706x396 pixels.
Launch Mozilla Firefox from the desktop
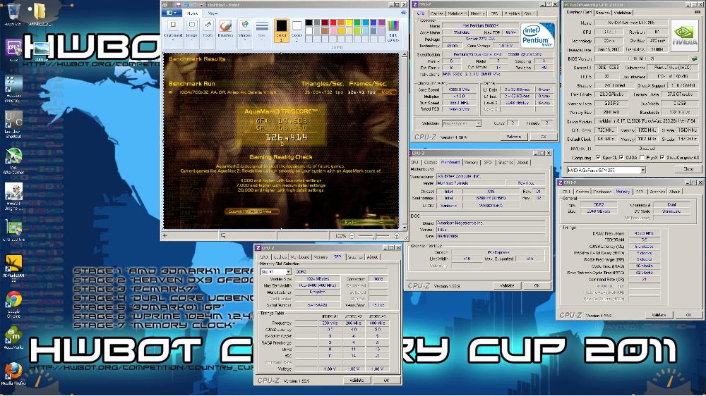coord(13,373)
